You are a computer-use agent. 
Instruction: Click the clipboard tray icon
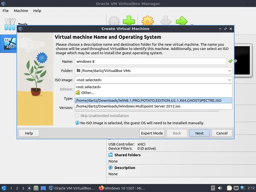point(229,188)
